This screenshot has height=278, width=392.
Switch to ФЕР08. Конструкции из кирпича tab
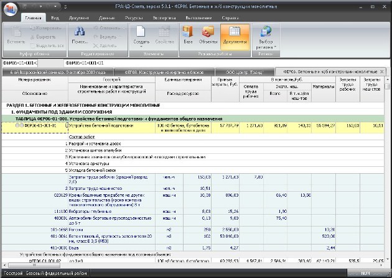click(164, 73)
